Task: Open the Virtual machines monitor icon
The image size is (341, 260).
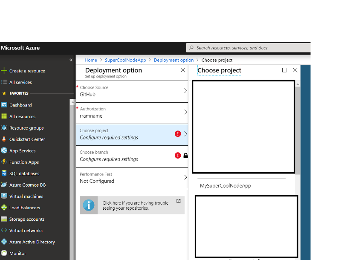Action: coord(4,196)
